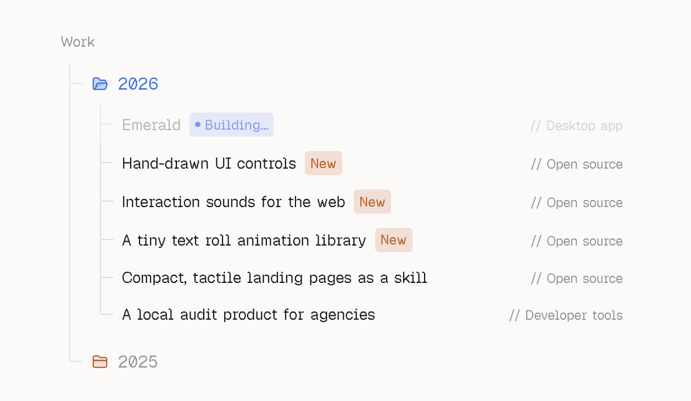Click the Work section heading
691x401 pixels.
tap(77, 42)
